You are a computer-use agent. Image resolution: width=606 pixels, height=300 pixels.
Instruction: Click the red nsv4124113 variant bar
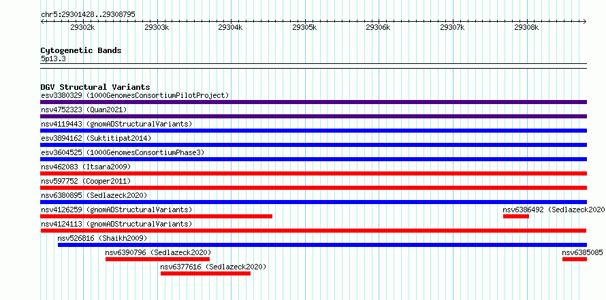[313, 231]
